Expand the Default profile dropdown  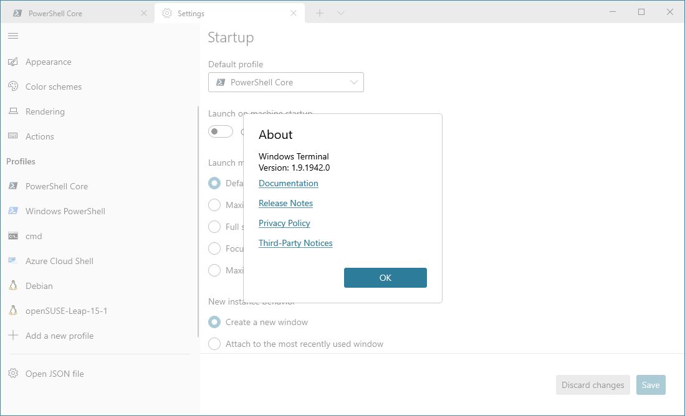tap(285, 82)
